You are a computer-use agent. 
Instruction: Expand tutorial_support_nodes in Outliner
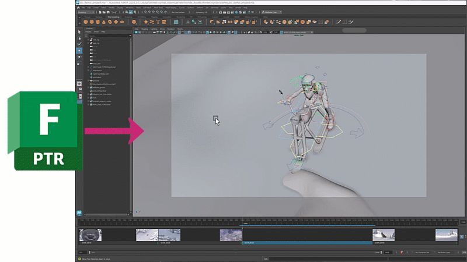[x=89, y=101]
